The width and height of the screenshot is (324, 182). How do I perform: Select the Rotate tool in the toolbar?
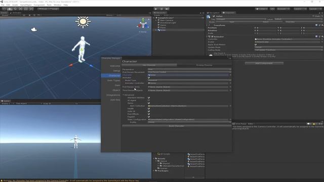[x=15, y=9]
